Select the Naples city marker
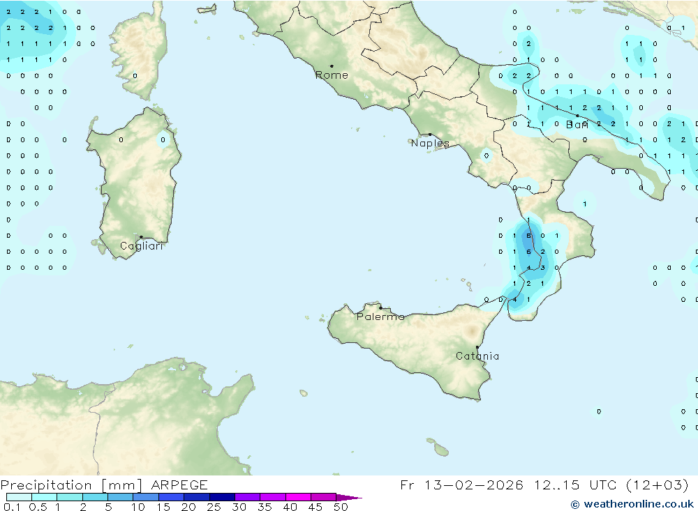698x511 pixels. (430, 135)
